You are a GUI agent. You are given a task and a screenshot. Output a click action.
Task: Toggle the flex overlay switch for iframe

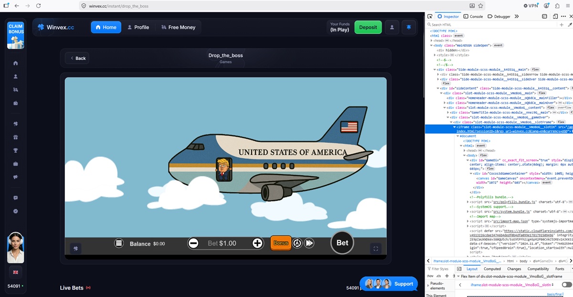(567, 285)
